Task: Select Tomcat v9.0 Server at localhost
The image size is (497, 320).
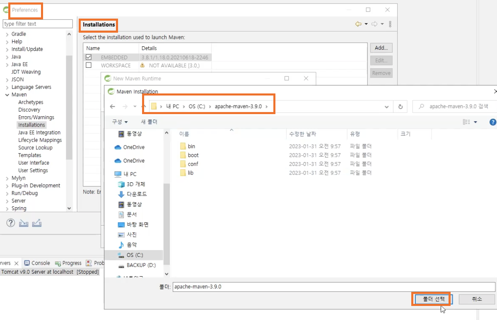Action: point(50,272)
